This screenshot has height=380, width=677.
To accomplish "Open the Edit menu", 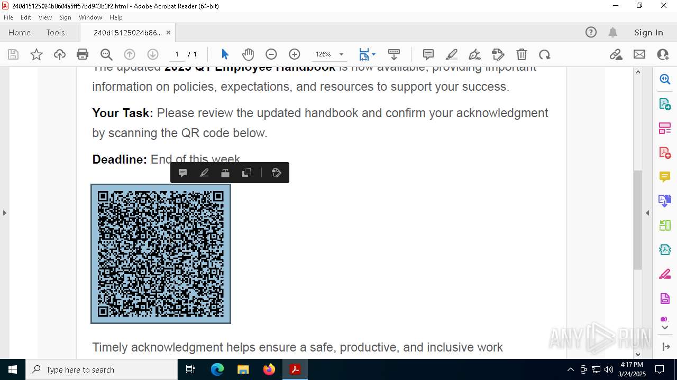I will (26, 17).
